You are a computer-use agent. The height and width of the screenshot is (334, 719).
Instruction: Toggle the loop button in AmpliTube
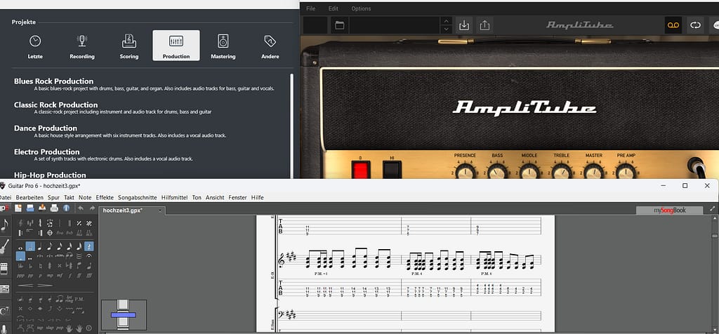tap(696, 25)
